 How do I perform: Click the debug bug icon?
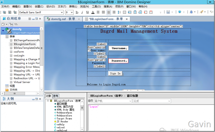[x=191, y=12]
